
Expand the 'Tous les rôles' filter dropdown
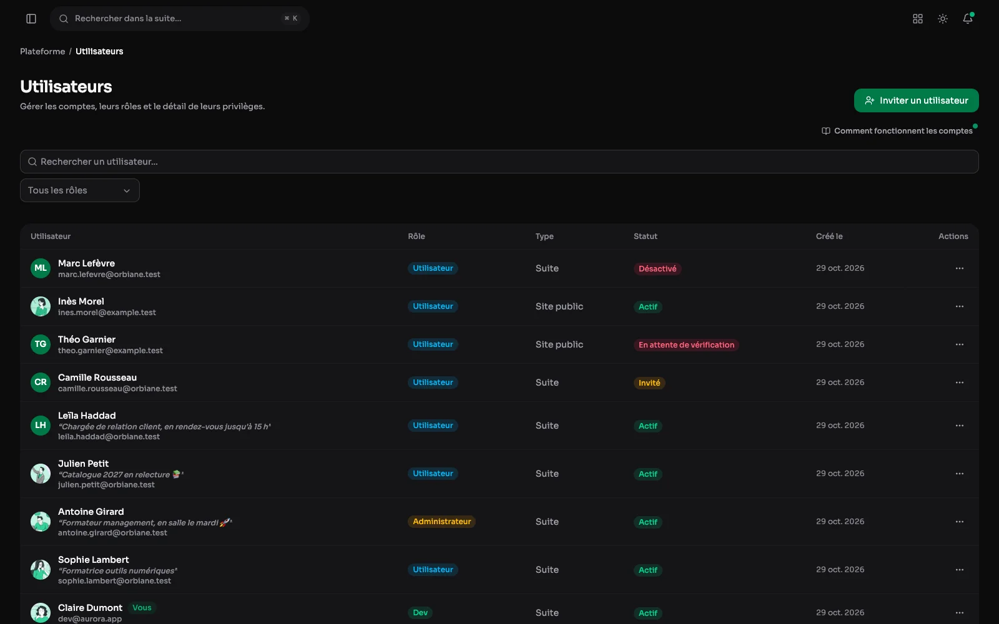point(80,190)
